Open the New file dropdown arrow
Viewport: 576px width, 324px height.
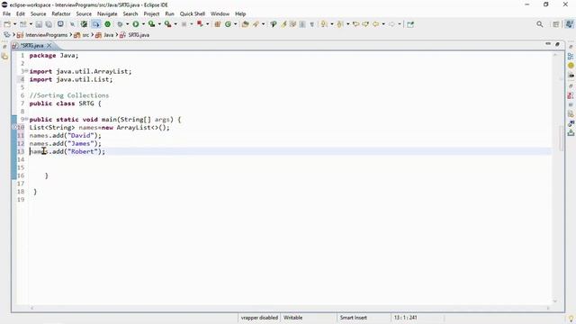[14, 24]
